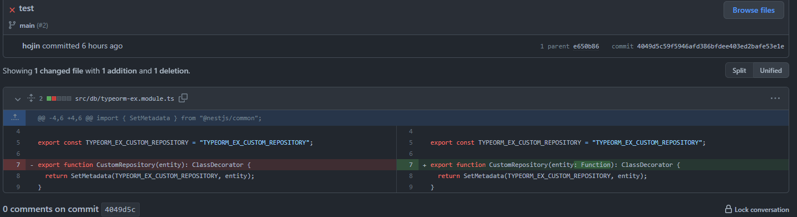Click Lock conversation text
This screenshot has width=797, height=217.
(x=761, y=210)
